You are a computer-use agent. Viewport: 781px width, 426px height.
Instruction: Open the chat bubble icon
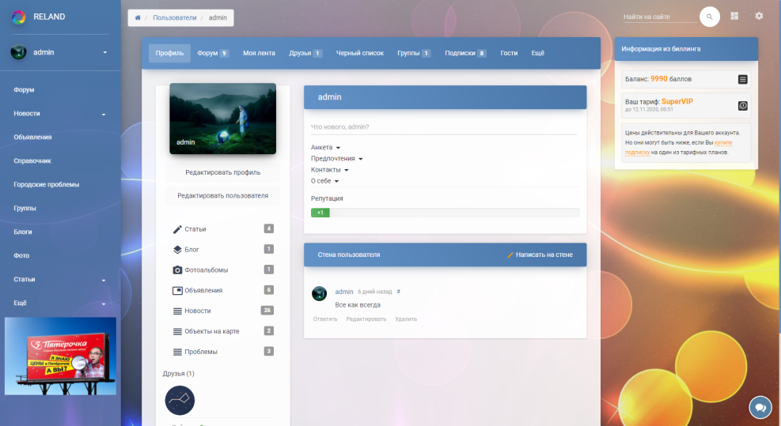tap(760, 407)
